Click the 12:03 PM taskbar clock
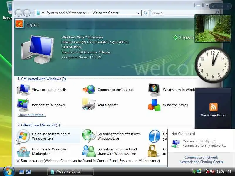Screen dimensions: 235x176 pyautogui.click(x=224, y=172)
